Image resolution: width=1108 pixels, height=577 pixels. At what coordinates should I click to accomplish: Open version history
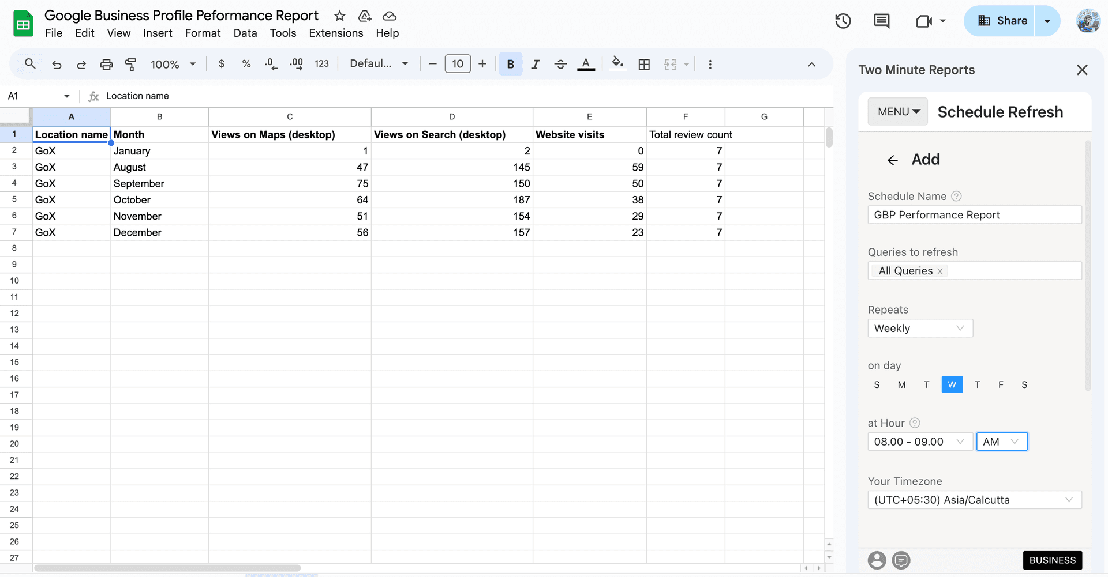[843, 21]
